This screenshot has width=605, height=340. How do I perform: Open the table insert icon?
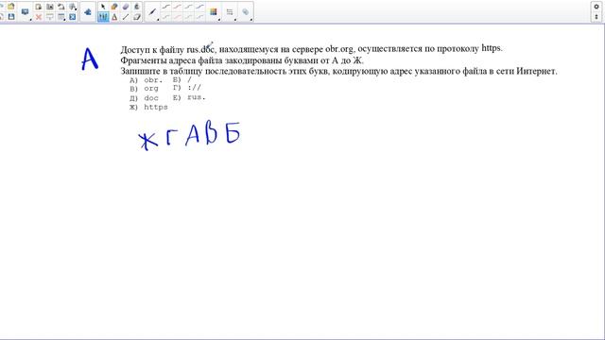(60, 17)
